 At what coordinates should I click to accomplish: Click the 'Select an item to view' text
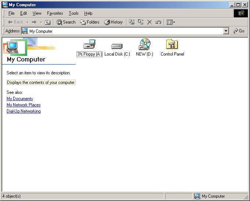pyautogui.click(x=39, y=73)
